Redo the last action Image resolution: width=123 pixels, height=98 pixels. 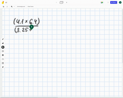tap(7, 7)
